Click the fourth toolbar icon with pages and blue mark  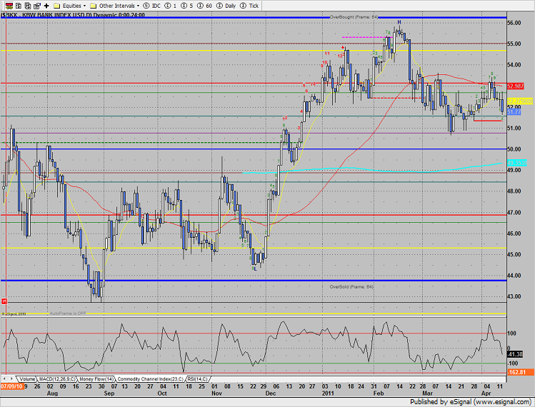pos(37,6)
